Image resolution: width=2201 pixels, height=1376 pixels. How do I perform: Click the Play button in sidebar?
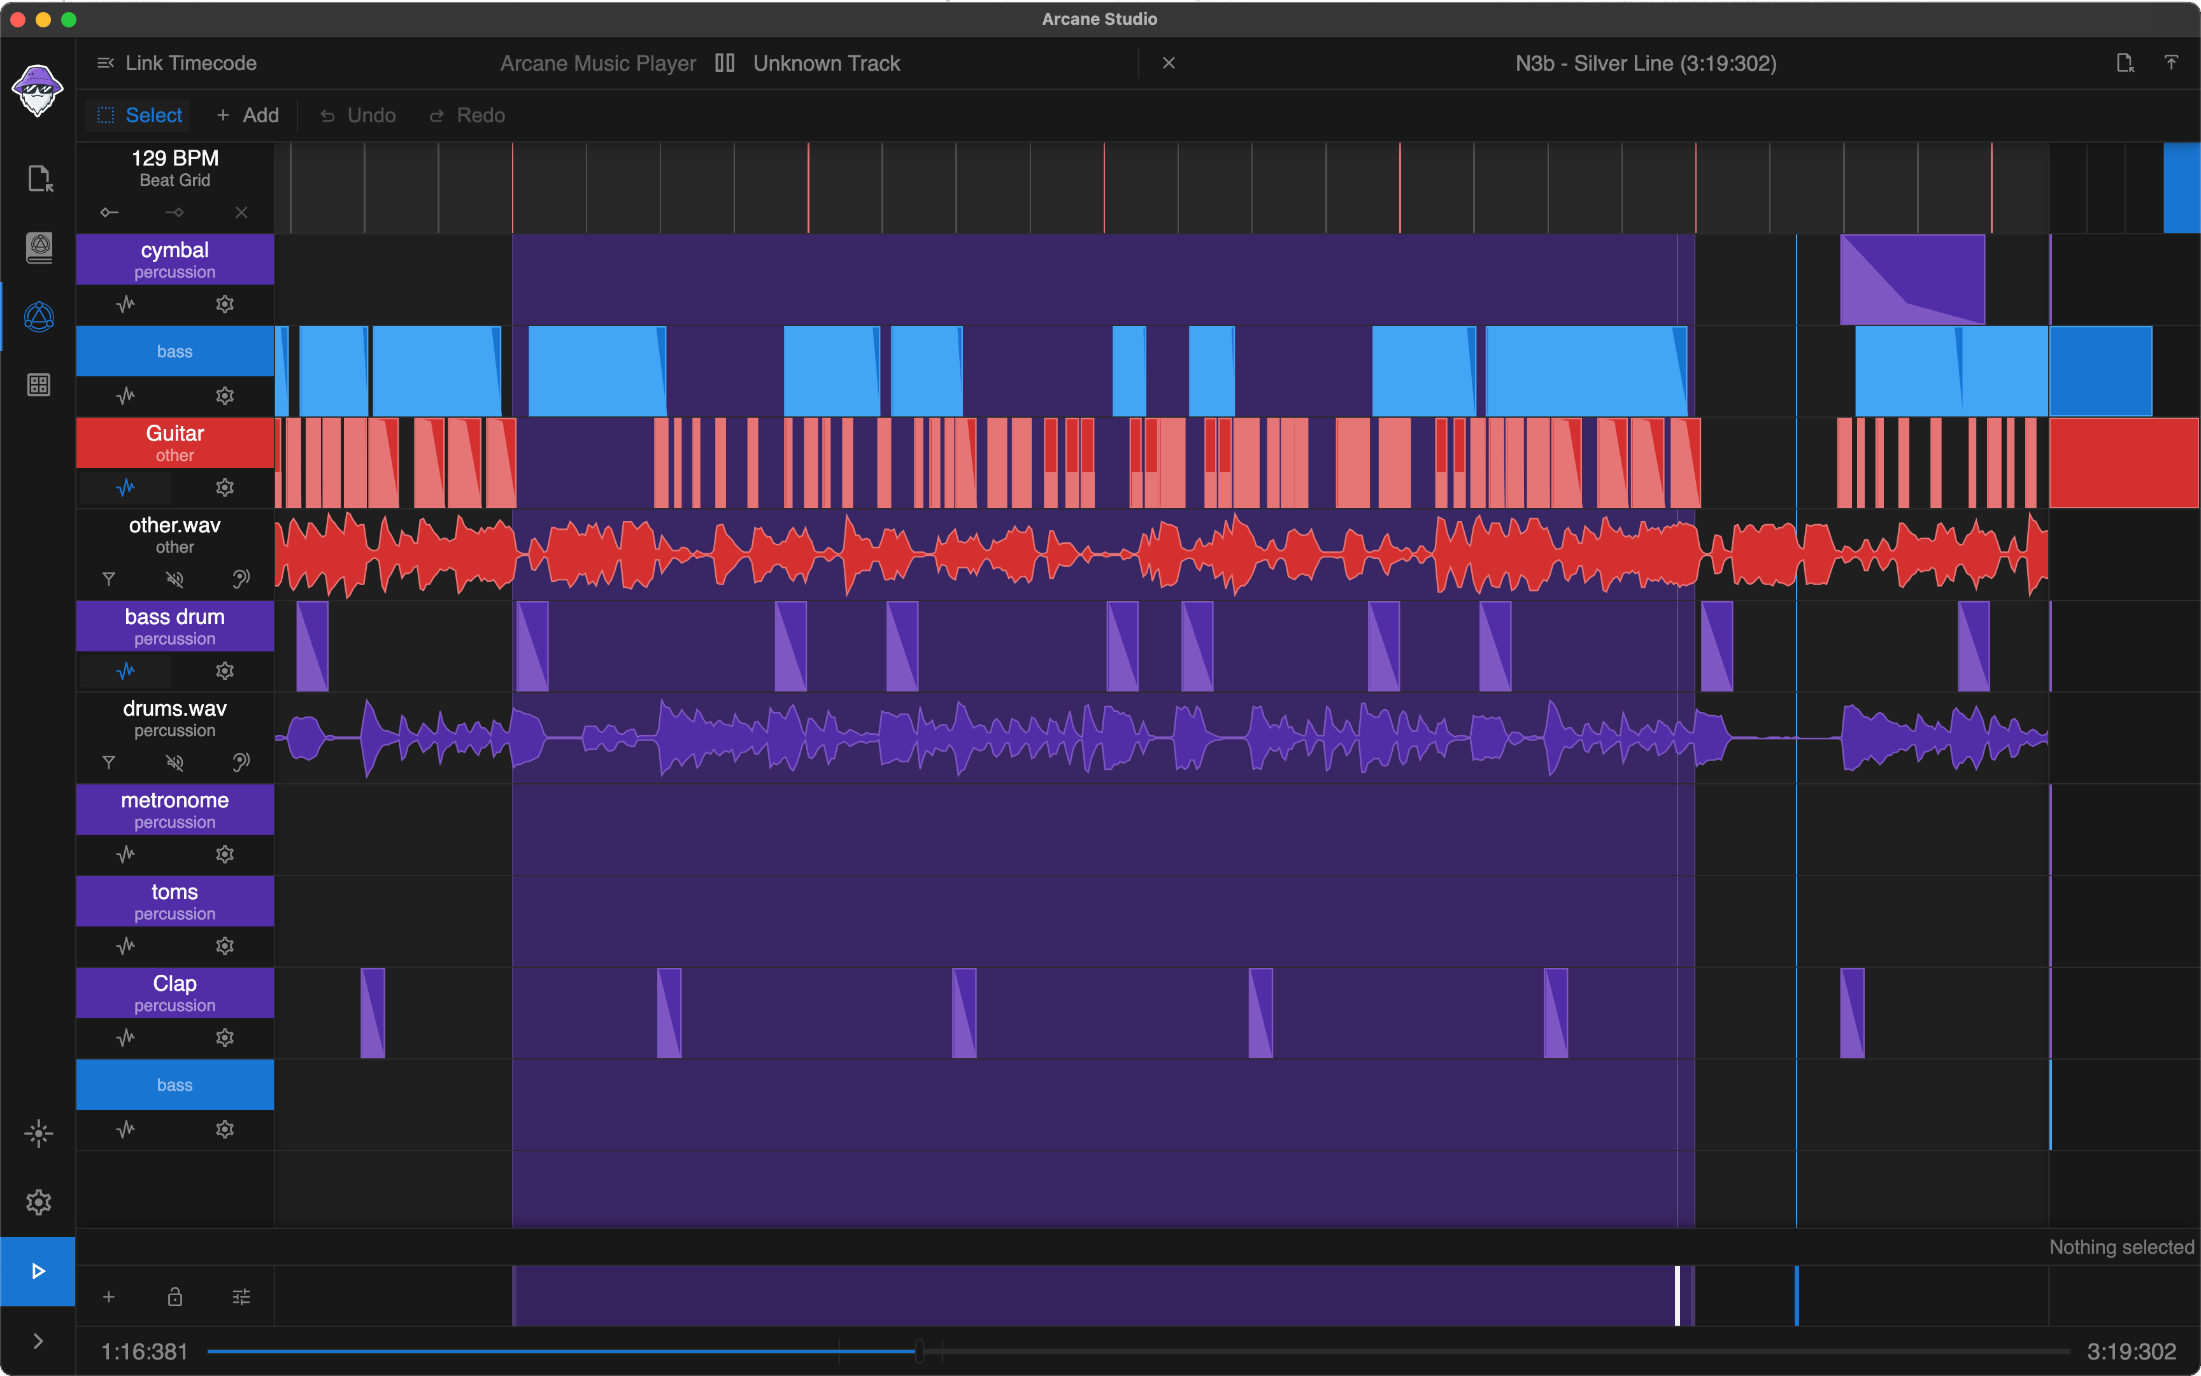(38, 1272)
